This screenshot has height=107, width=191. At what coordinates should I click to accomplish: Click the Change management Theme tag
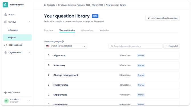coord(141,75)
